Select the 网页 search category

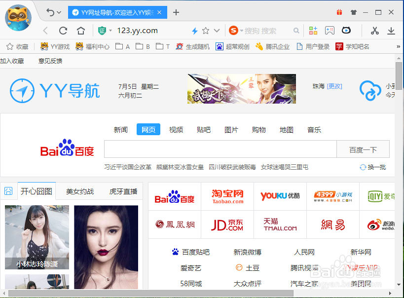pyautogui.click(x=148, y=129)
